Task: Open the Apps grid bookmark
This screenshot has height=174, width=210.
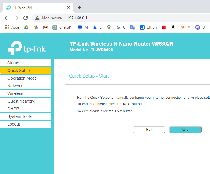Action: tap(12, 27)
